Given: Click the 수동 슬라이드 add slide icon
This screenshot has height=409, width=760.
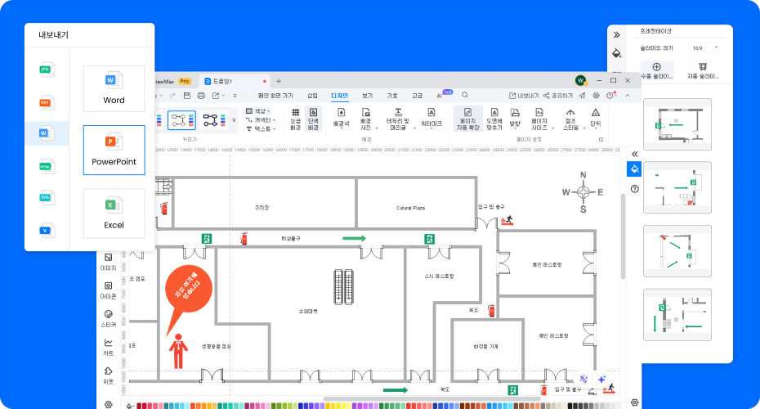Looking at the screenshot, I should tap(656, 70).
